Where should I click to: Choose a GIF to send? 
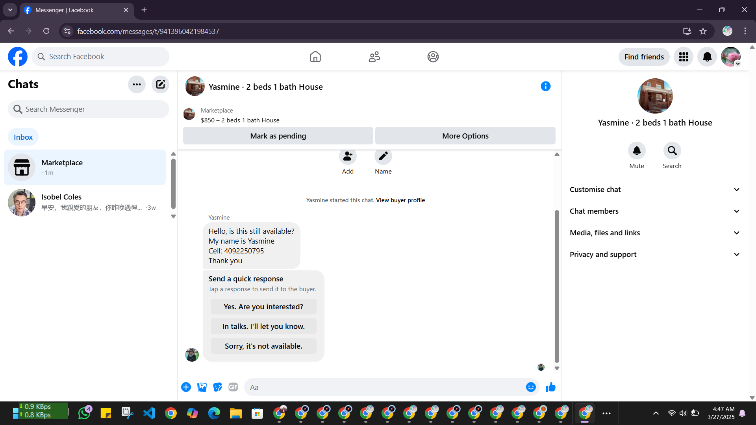pos(233,387)
